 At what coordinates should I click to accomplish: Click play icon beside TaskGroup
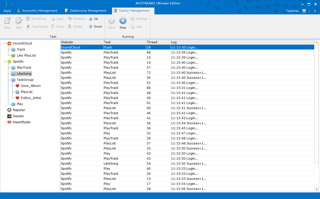click(13, 80)
